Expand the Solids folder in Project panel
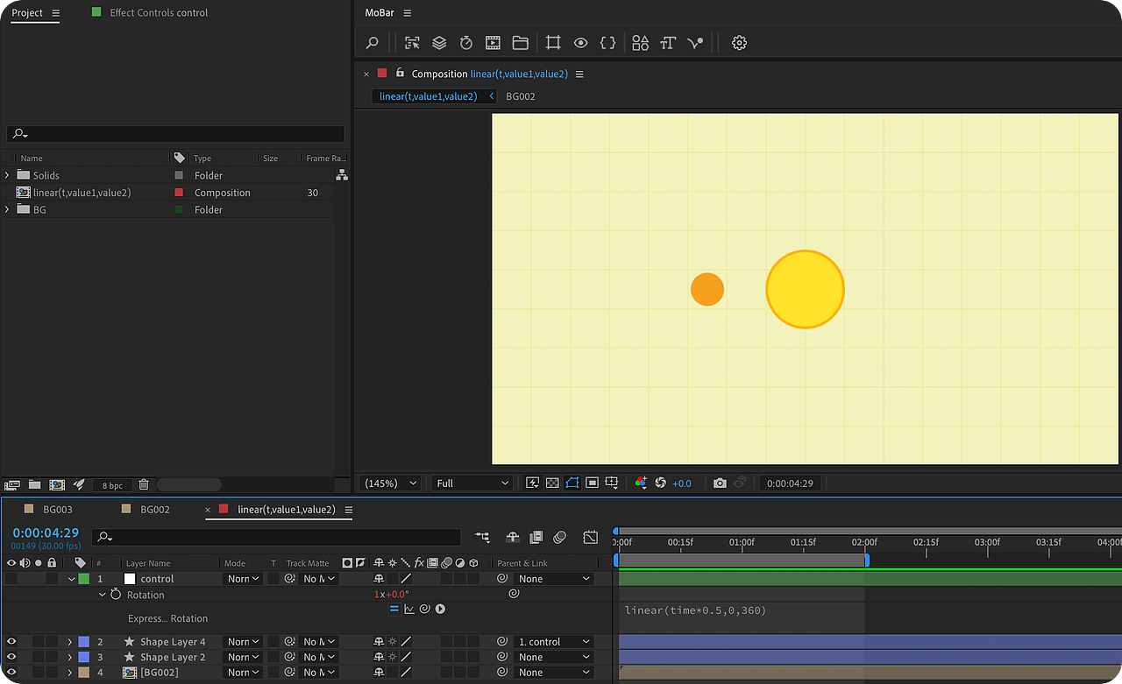The image size is (1122, 684). (x=7, y=175)
